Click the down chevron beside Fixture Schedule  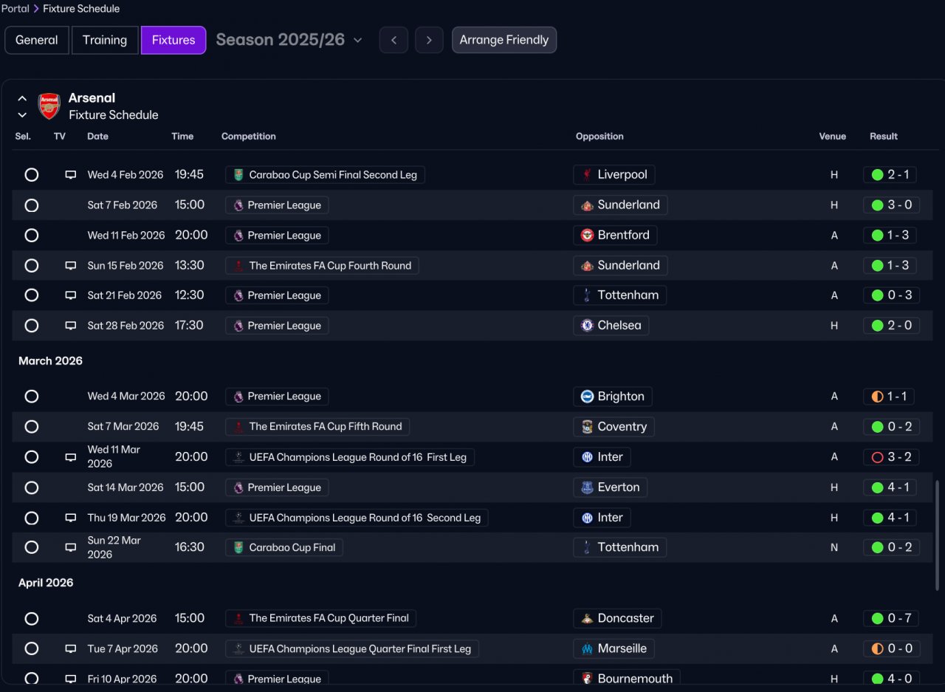coord(22,115)
